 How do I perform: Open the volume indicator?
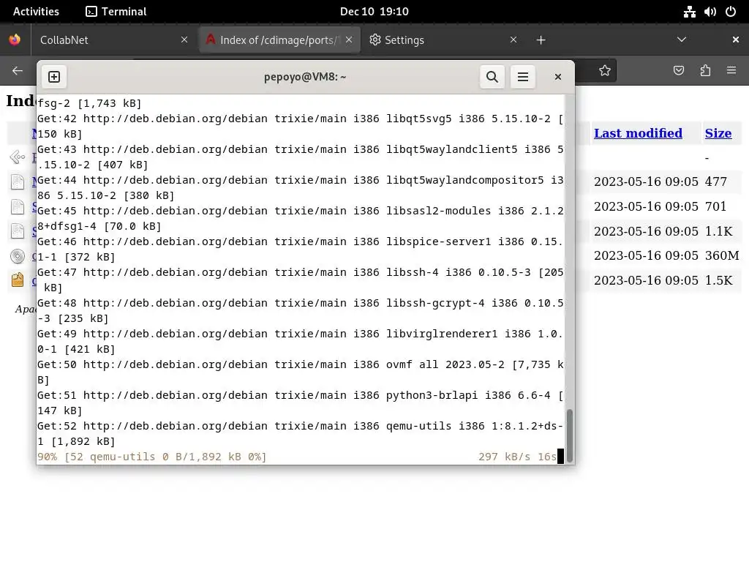tap(710, 12)
